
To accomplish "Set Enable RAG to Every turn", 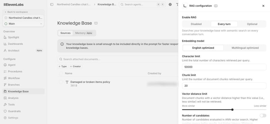I will (224, 24).
